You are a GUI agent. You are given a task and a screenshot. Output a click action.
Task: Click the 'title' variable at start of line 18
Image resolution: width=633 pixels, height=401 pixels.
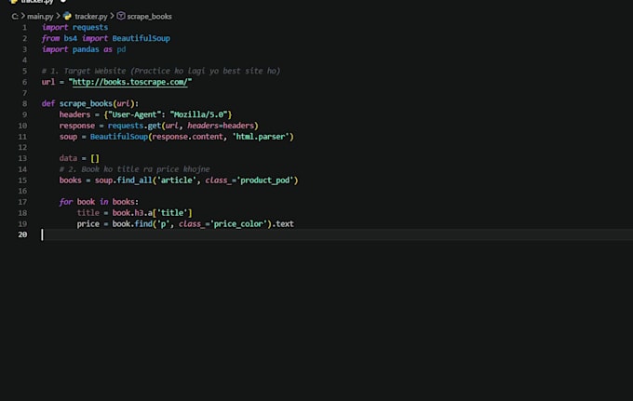[x=88, y=213]
